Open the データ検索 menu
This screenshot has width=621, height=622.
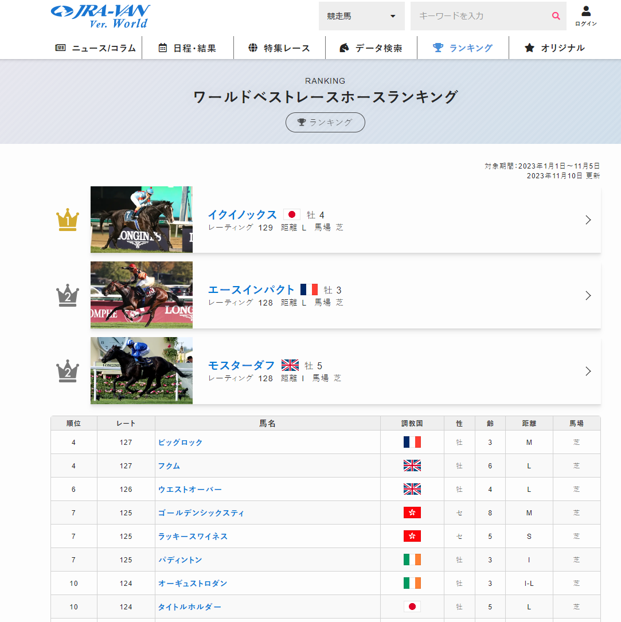pos(371,48)
